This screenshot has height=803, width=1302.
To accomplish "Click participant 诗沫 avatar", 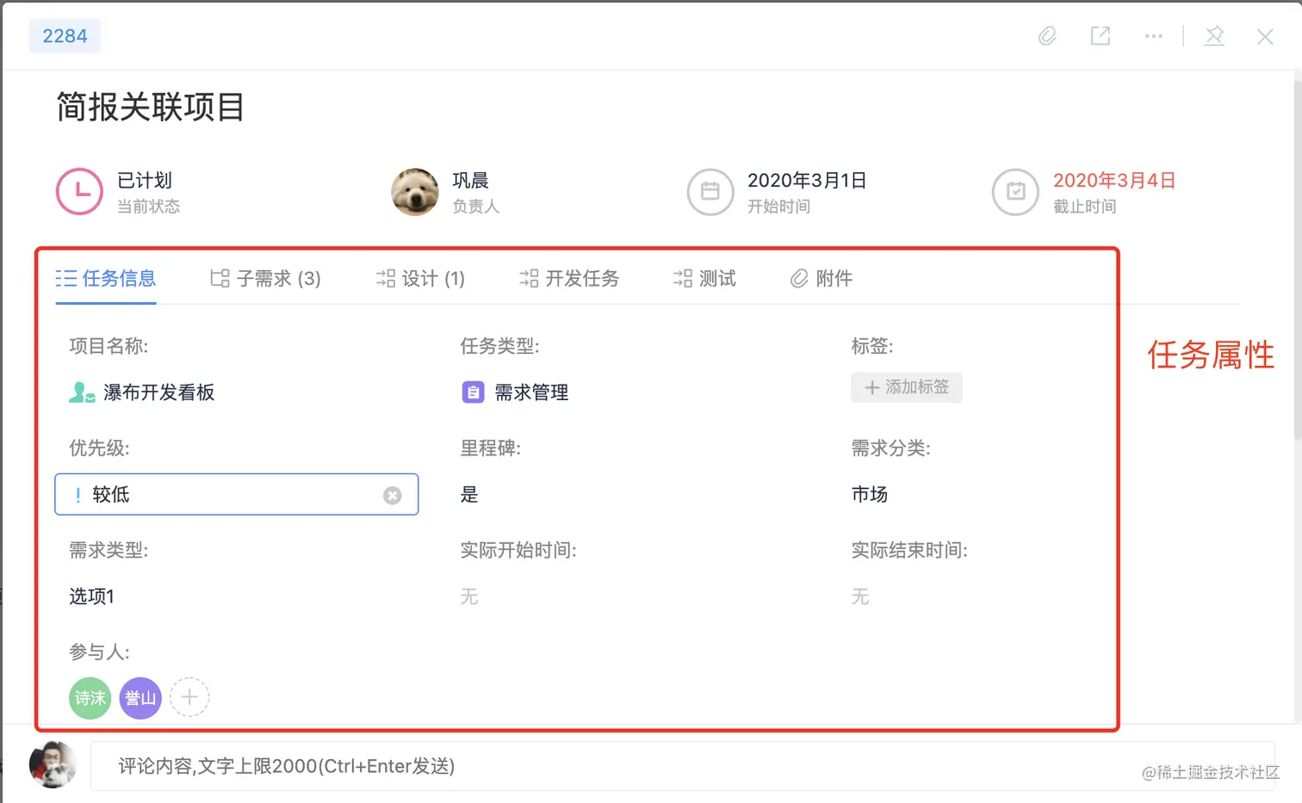I will click(x=90, y=698).
